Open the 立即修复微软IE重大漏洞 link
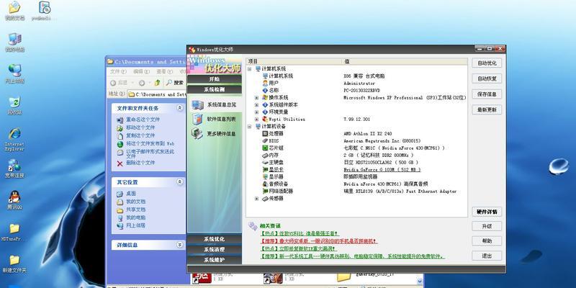The height and width of the screenshot is (288, 576). pyautogui.click(x=298, y=248)
